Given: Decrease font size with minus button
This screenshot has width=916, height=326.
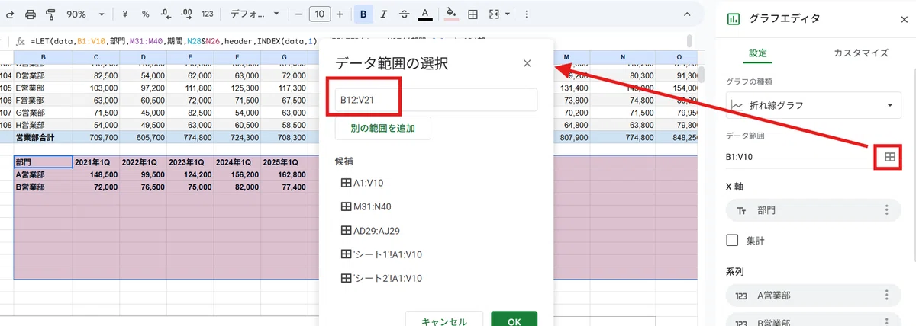Looking at the screenshot, I should (x=299, y=14).
